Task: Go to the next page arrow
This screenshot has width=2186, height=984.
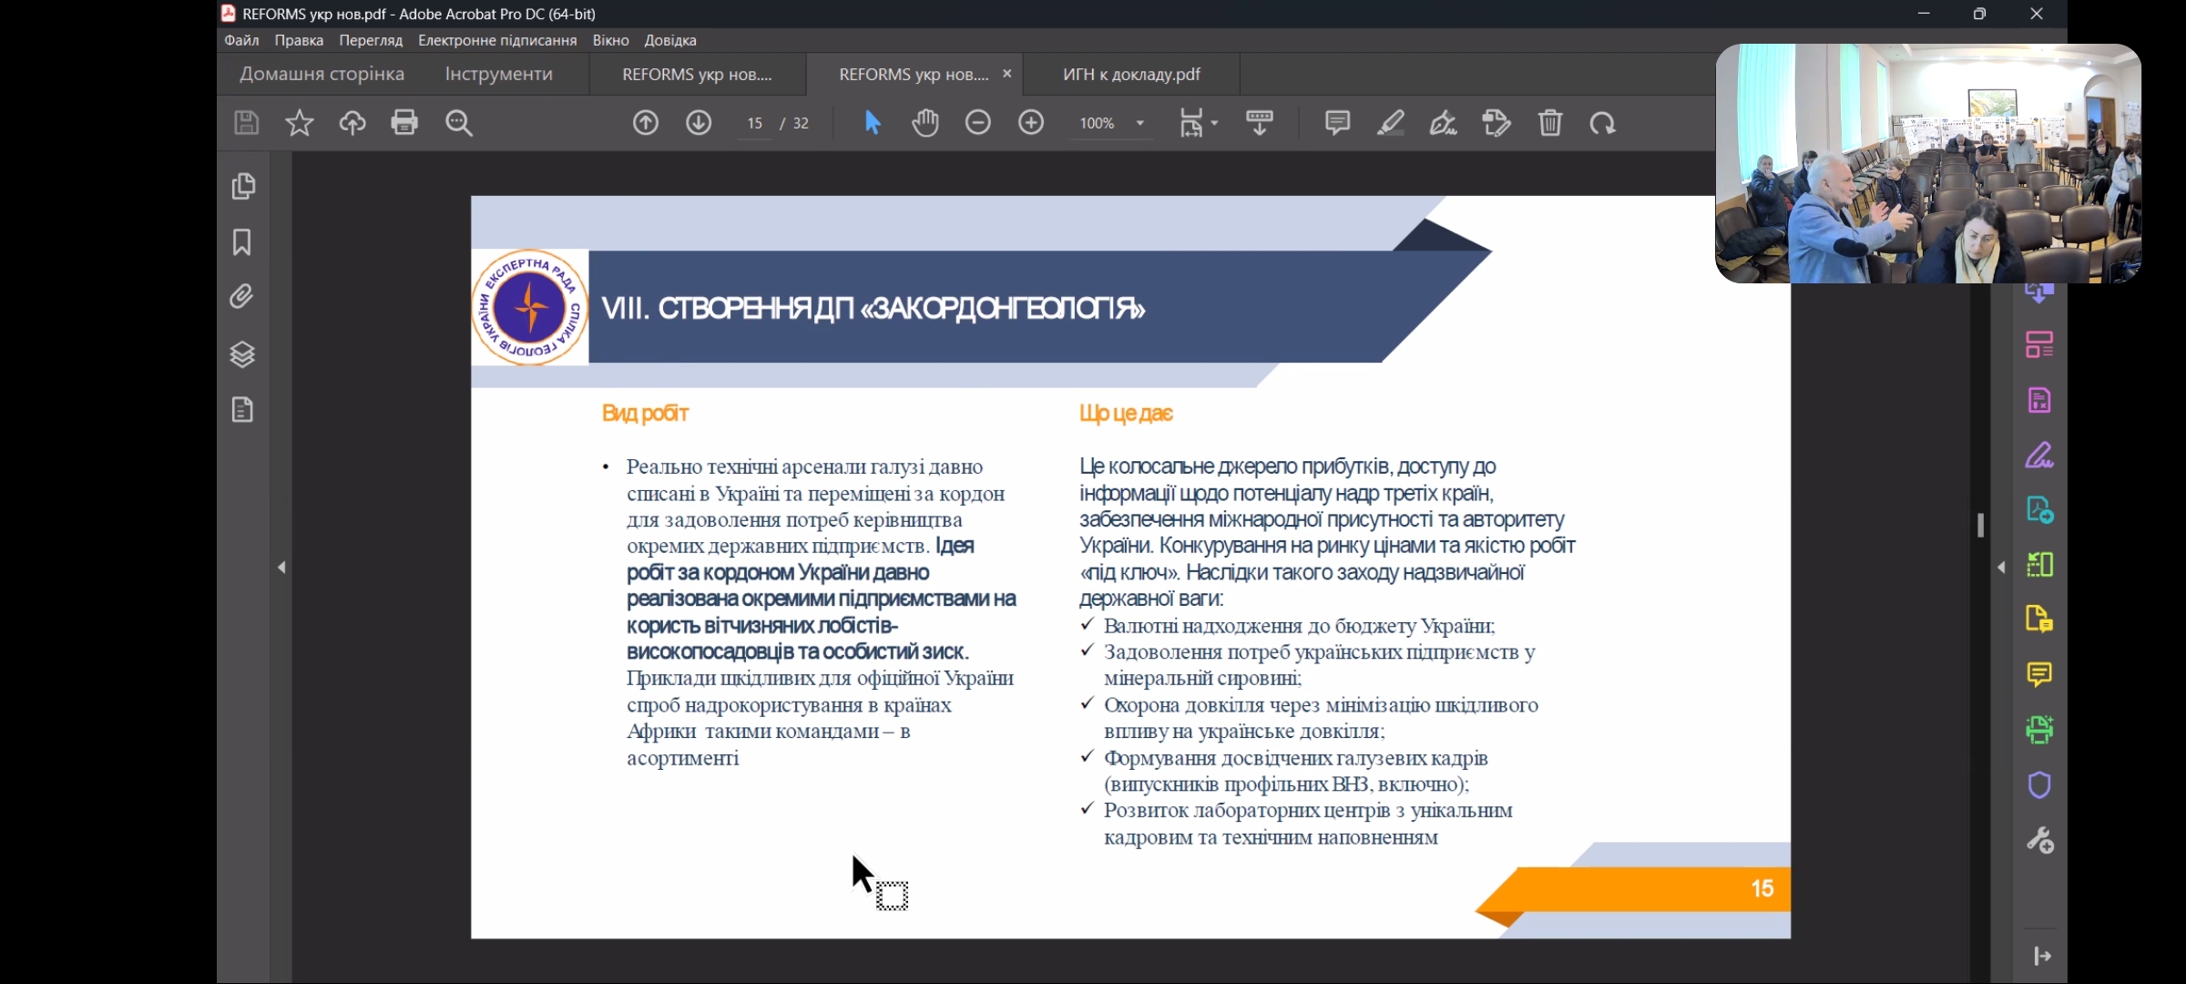Action: click(699, 123)
